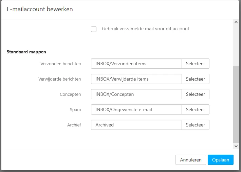Pick Archief folder with Selecteer button
The width and height of the screenshot is (241, 172).
196,125
